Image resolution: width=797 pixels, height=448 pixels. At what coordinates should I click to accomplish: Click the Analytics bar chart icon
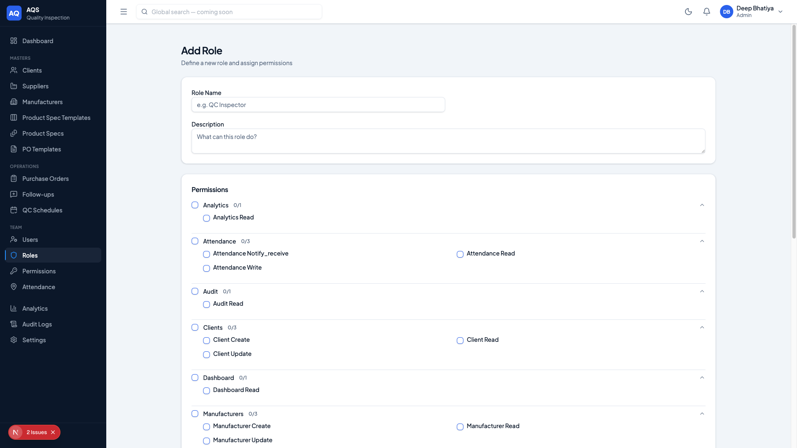pos(14,308)
